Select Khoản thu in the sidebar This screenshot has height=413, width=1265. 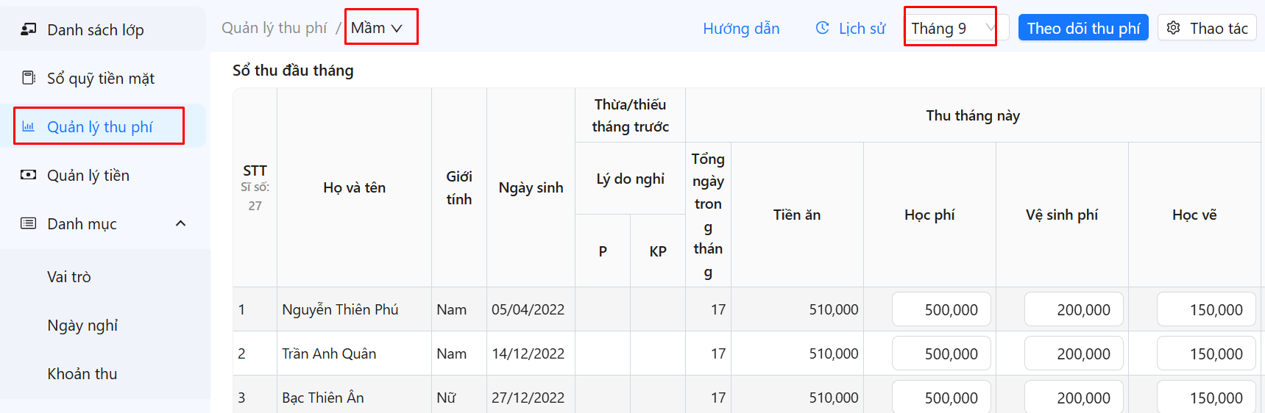point(82,374)
